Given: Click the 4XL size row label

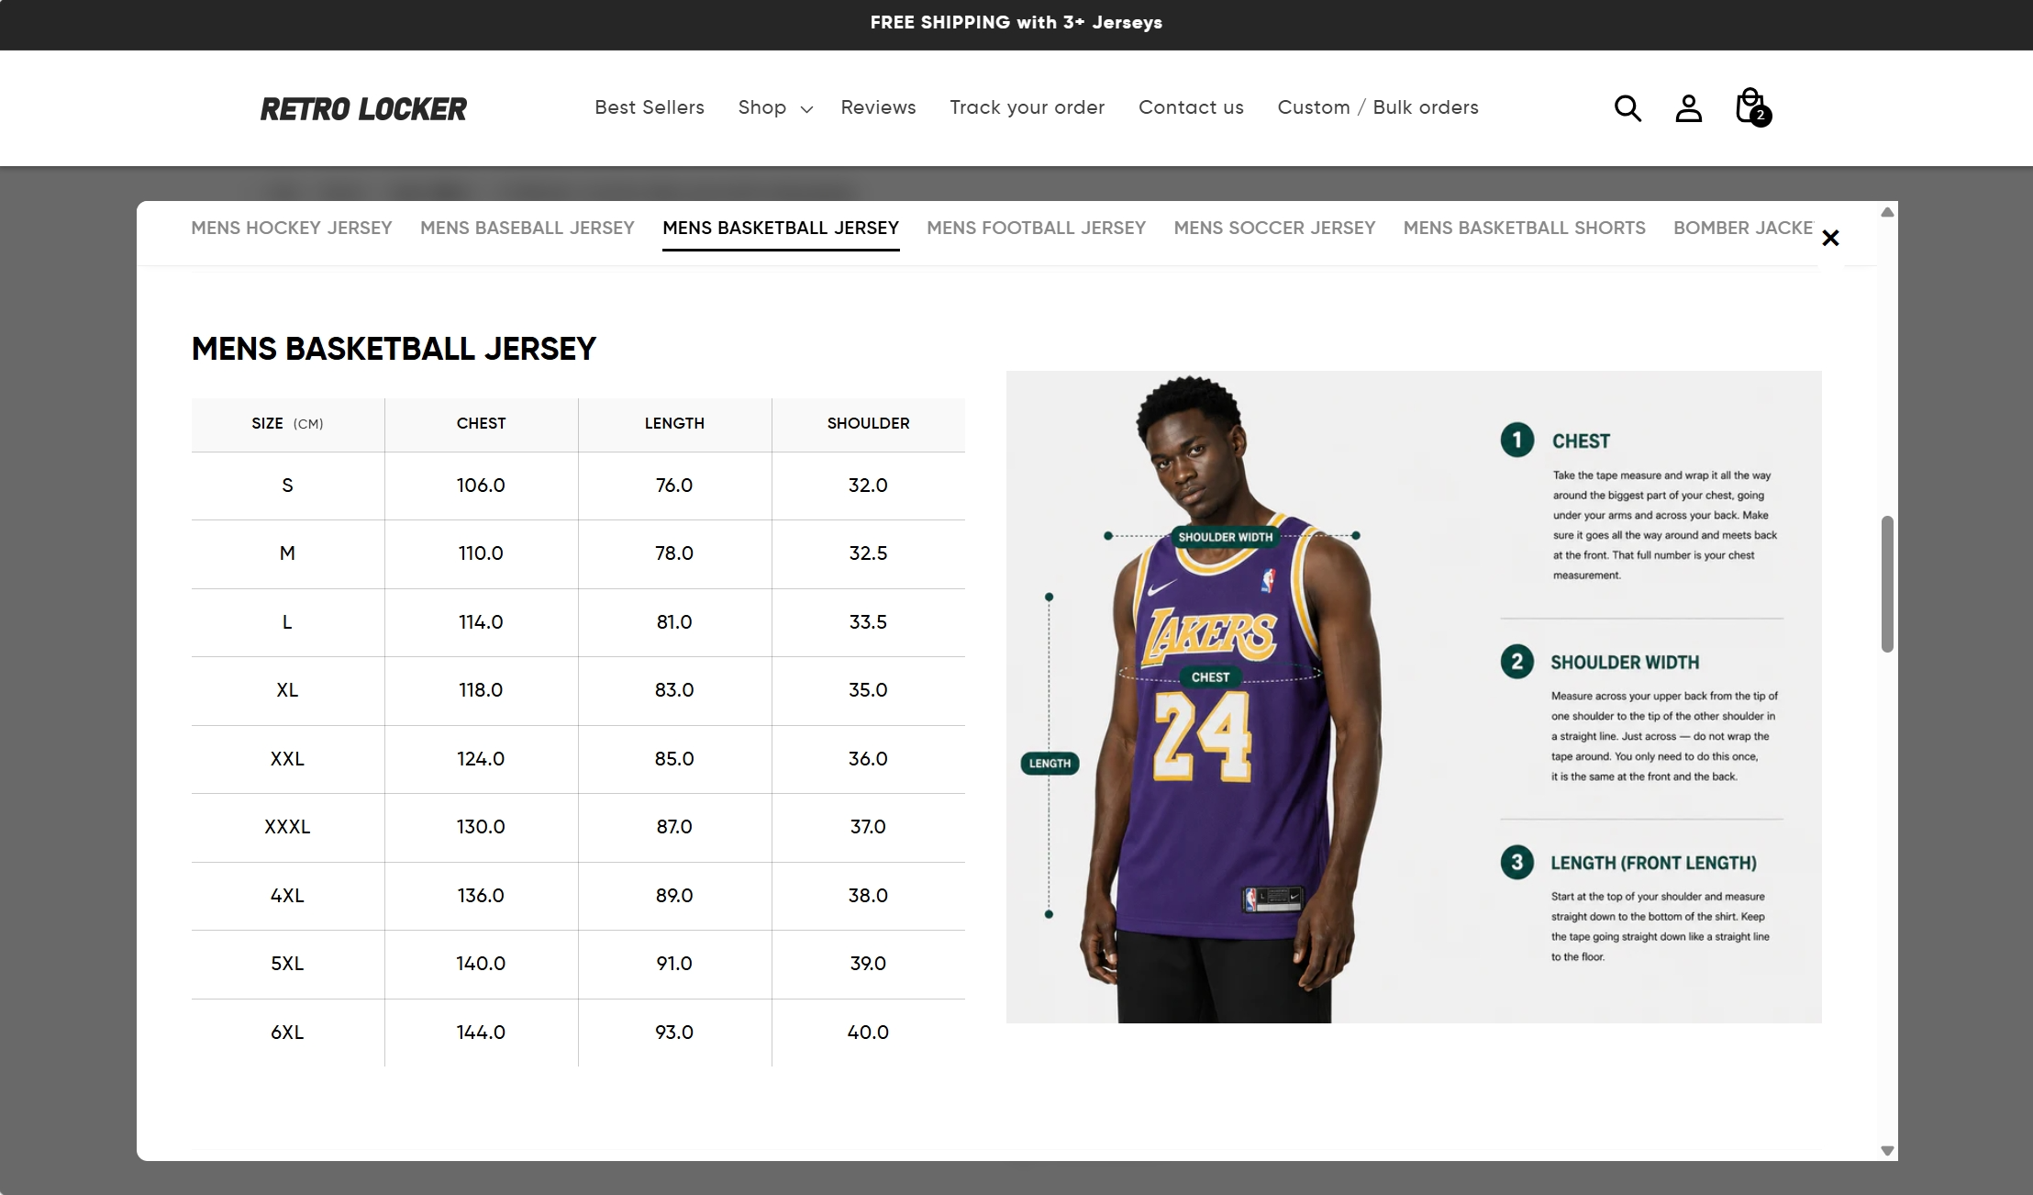Looking at the screenshot, I should pyautogui.click(x=287, y=896).
